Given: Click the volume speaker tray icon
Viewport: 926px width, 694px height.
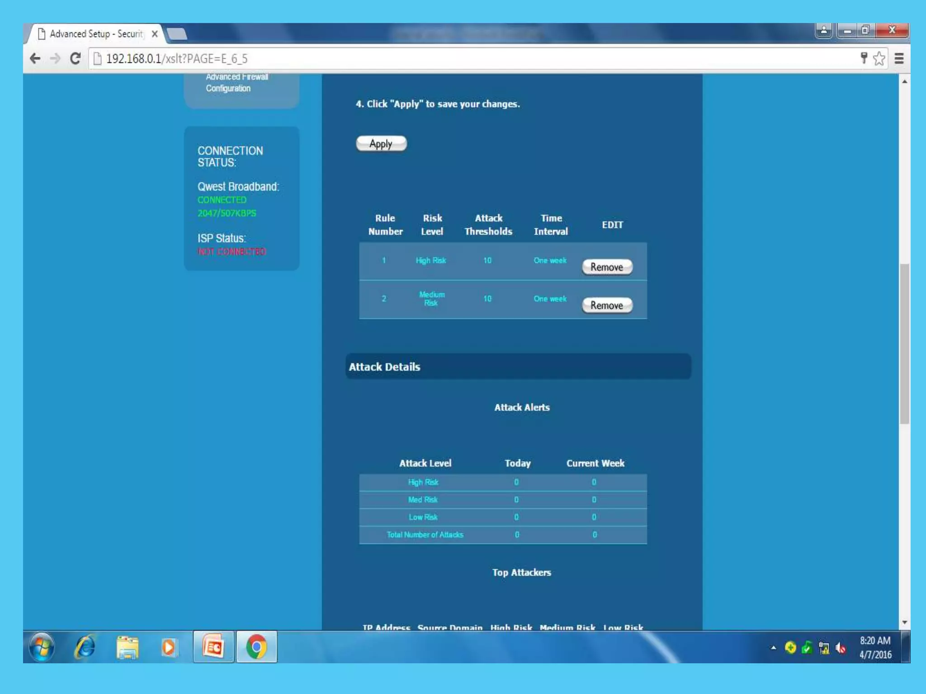Looking at the screenshot, I should (x=841, y=648).
